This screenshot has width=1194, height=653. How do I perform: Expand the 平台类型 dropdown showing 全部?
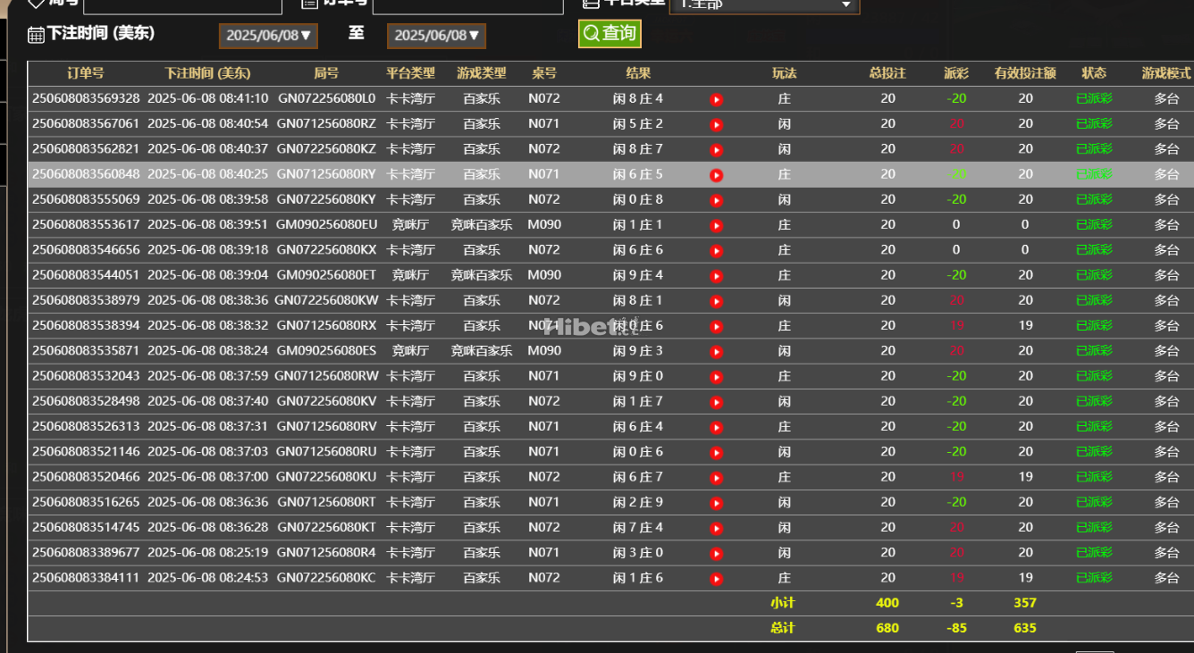764,4
